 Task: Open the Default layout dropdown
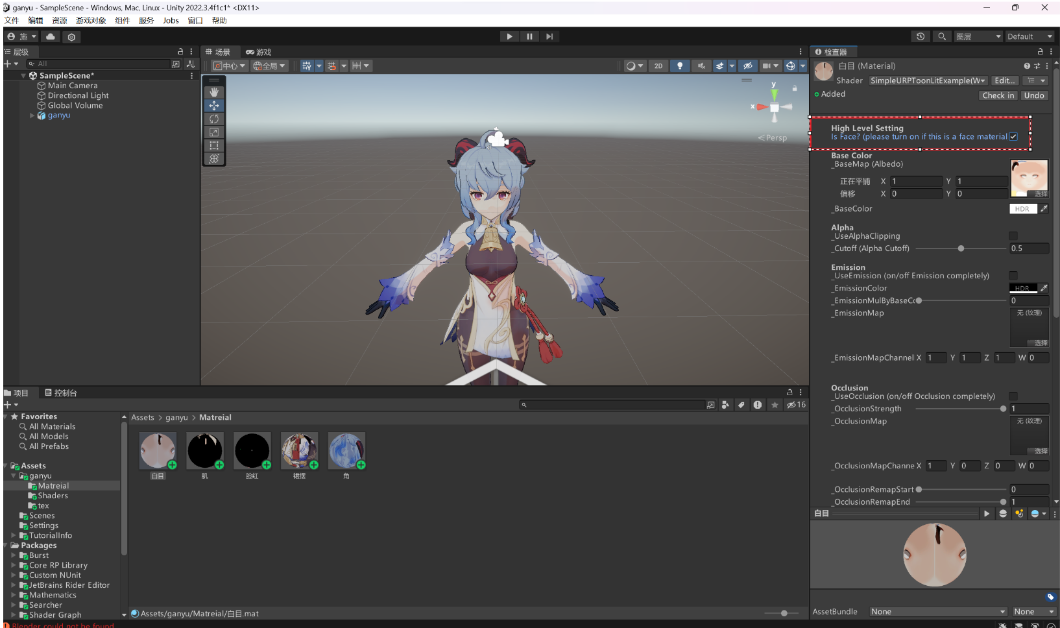click(1030, 36)
